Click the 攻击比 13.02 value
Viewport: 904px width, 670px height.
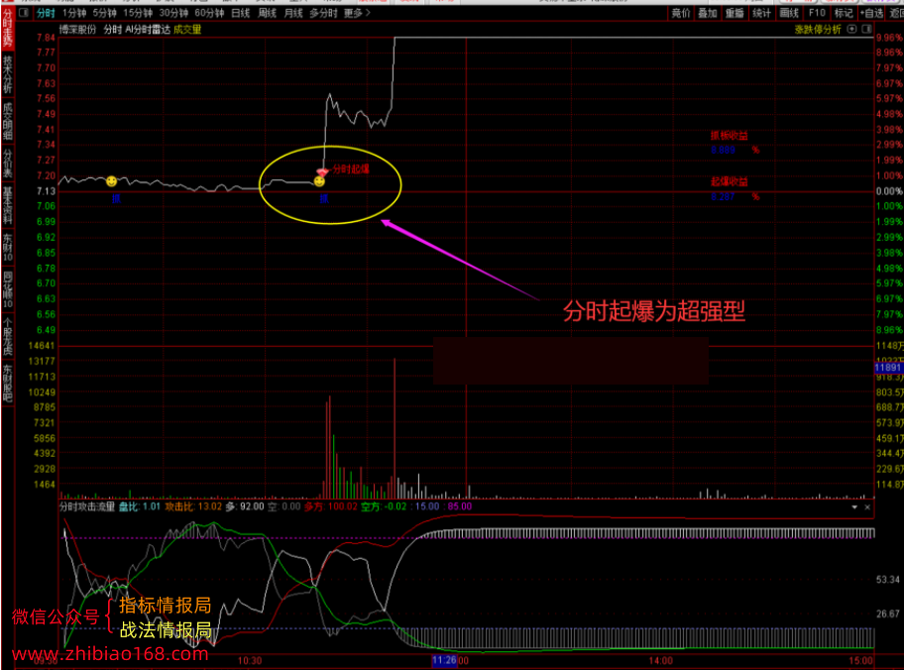(193, 506)
